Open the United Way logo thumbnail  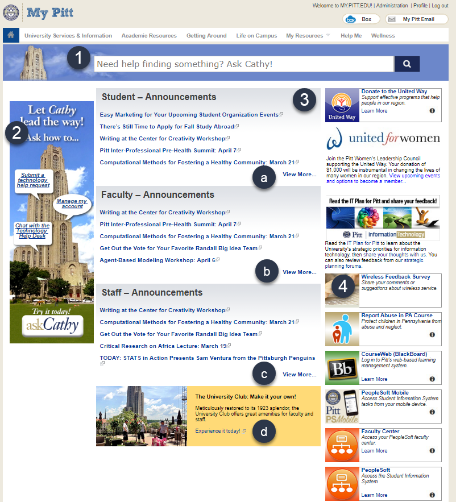pyautogui.click(x=342, y=105)
